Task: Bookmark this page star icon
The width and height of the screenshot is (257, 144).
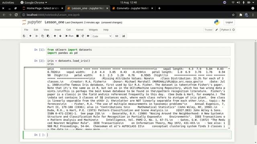Action: [x=233, y=15]
